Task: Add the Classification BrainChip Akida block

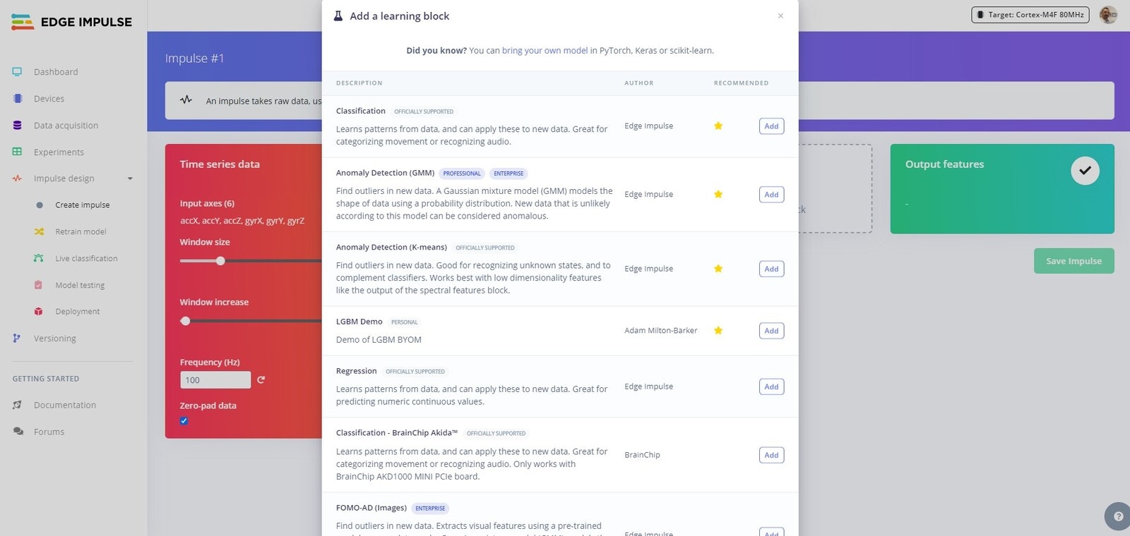Action: click(x=771, y=455)
